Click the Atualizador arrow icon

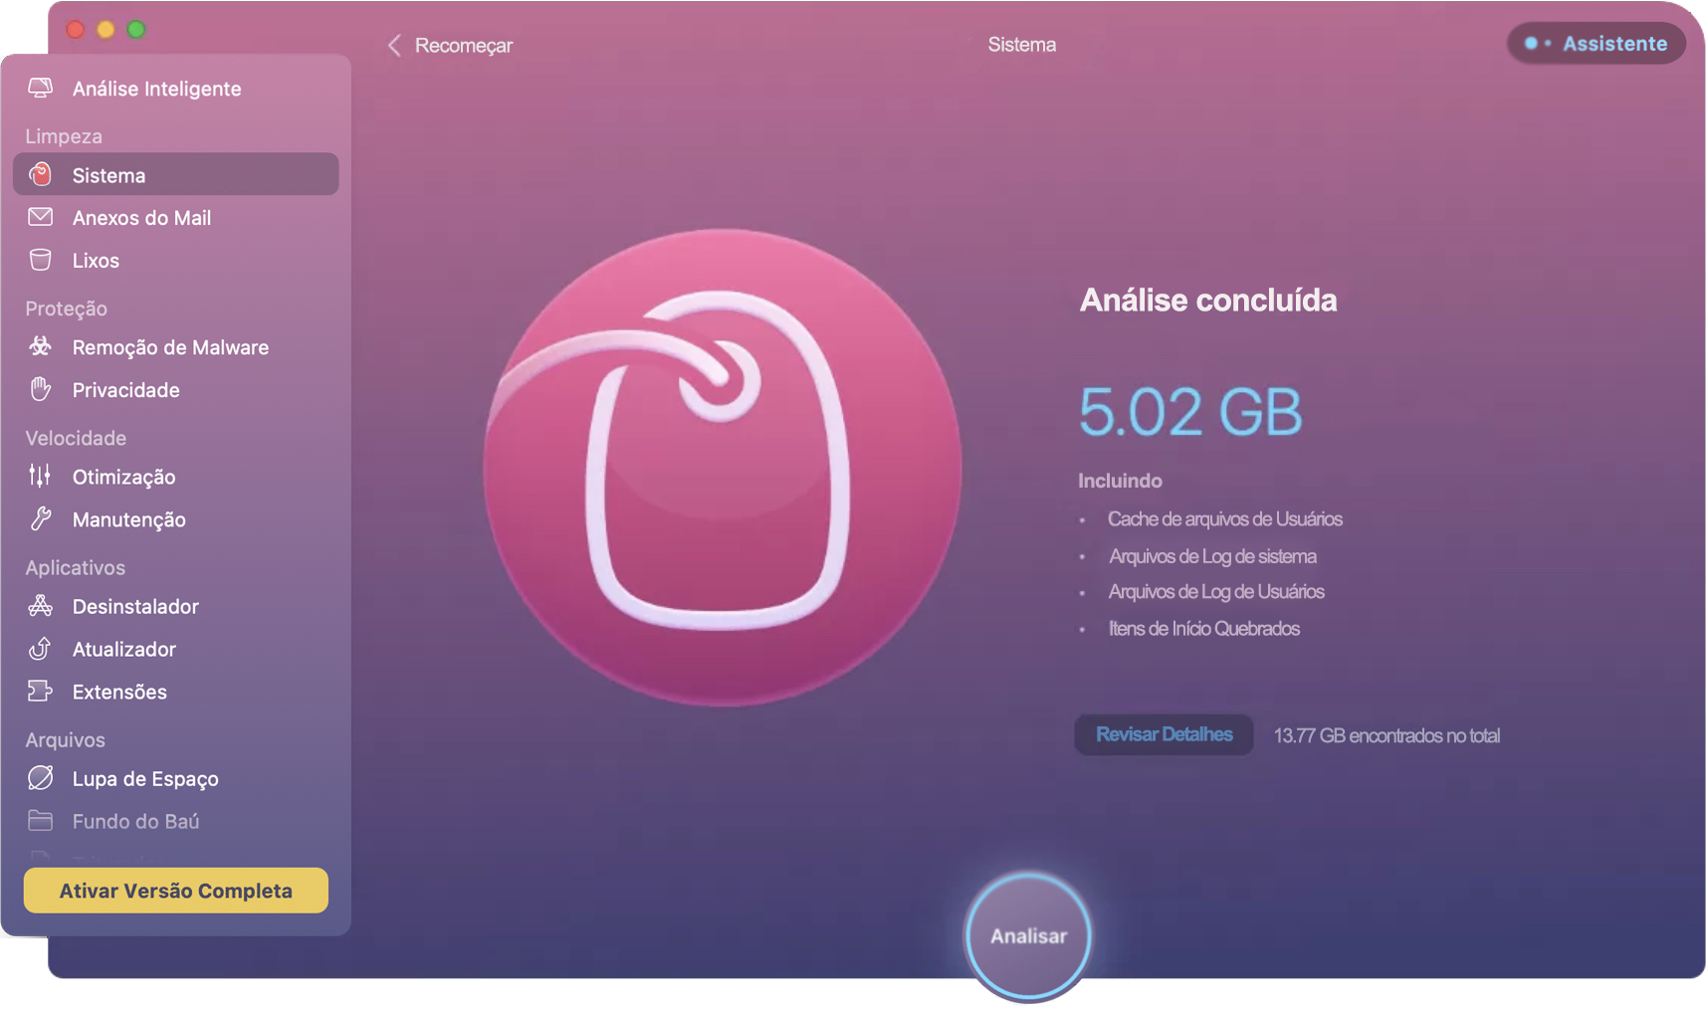(41, 648)
